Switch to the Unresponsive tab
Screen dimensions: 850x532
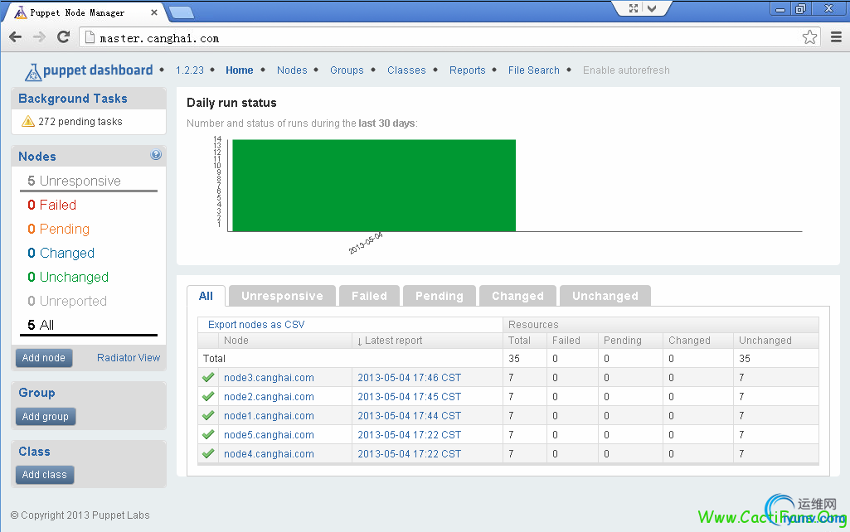[282, 296]
